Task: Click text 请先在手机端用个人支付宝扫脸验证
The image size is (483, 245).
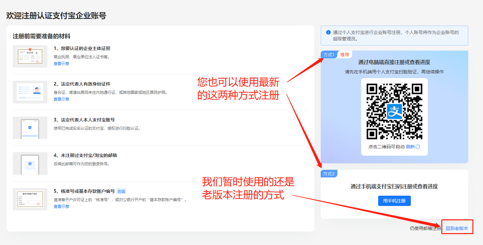Action: pyautogui.click(x=381, y=72)
